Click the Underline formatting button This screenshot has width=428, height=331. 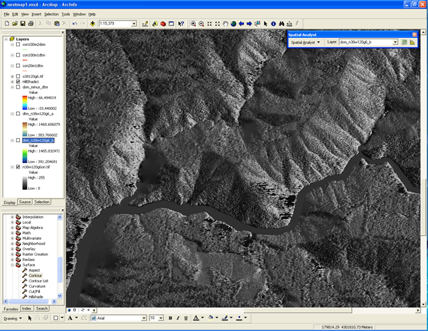186,318
